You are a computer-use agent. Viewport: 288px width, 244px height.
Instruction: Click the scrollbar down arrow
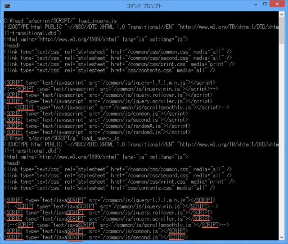pyautogui.click(x=282, y=238)
